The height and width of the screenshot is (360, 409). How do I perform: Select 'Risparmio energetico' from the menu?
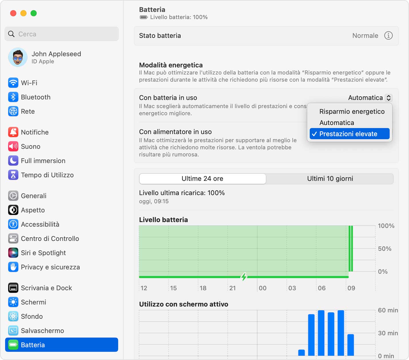(x=352, y=111)
